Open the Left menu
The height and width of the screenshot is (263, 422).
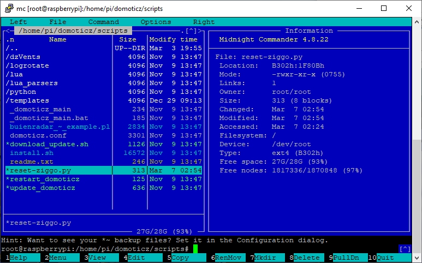pyautogui.click(x=19, y=22)
